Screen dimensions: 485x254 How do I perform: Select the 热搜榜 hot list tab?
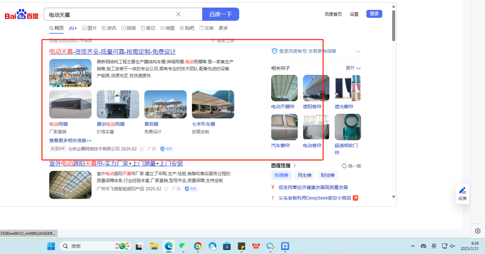click(281, 175)
